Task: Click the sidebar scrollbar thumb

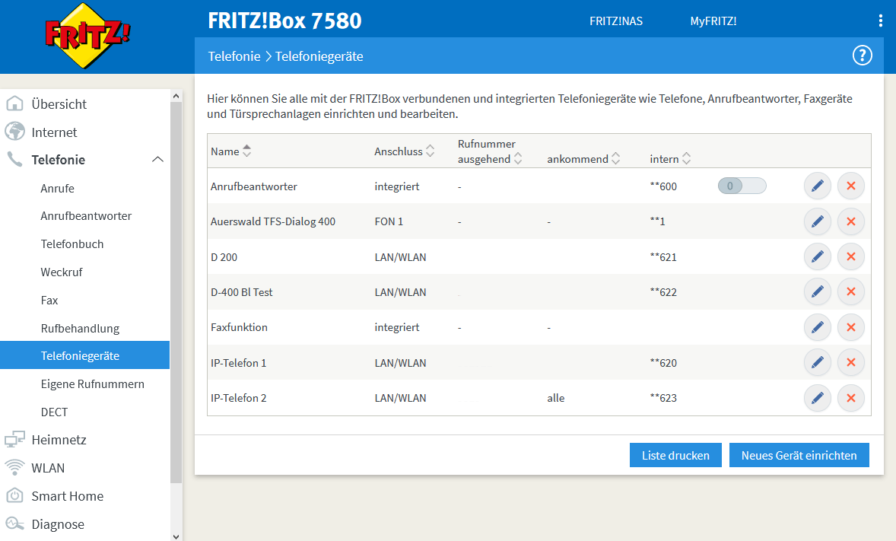Action: tap(176, 293)
